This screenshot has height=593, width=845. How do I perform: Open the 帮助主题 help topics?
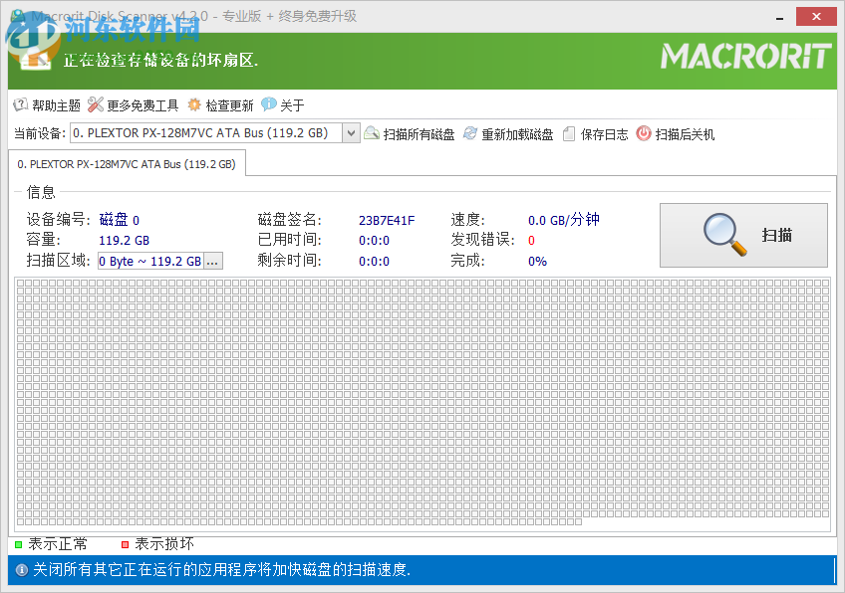click(47, 104)
